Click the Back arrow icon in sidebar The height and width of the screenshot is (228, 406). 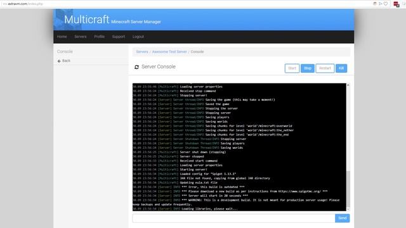tap(59, 61)
